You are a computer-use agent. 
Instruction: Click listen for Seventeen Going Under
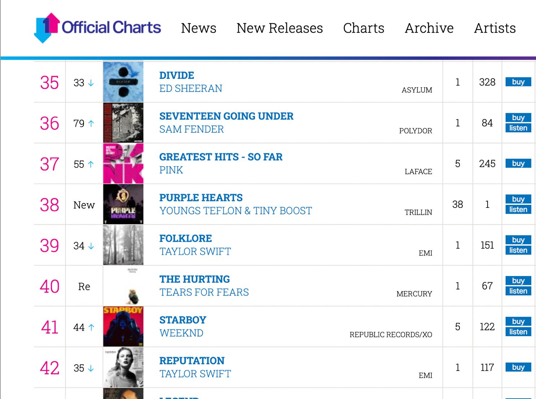coord(518,128)
